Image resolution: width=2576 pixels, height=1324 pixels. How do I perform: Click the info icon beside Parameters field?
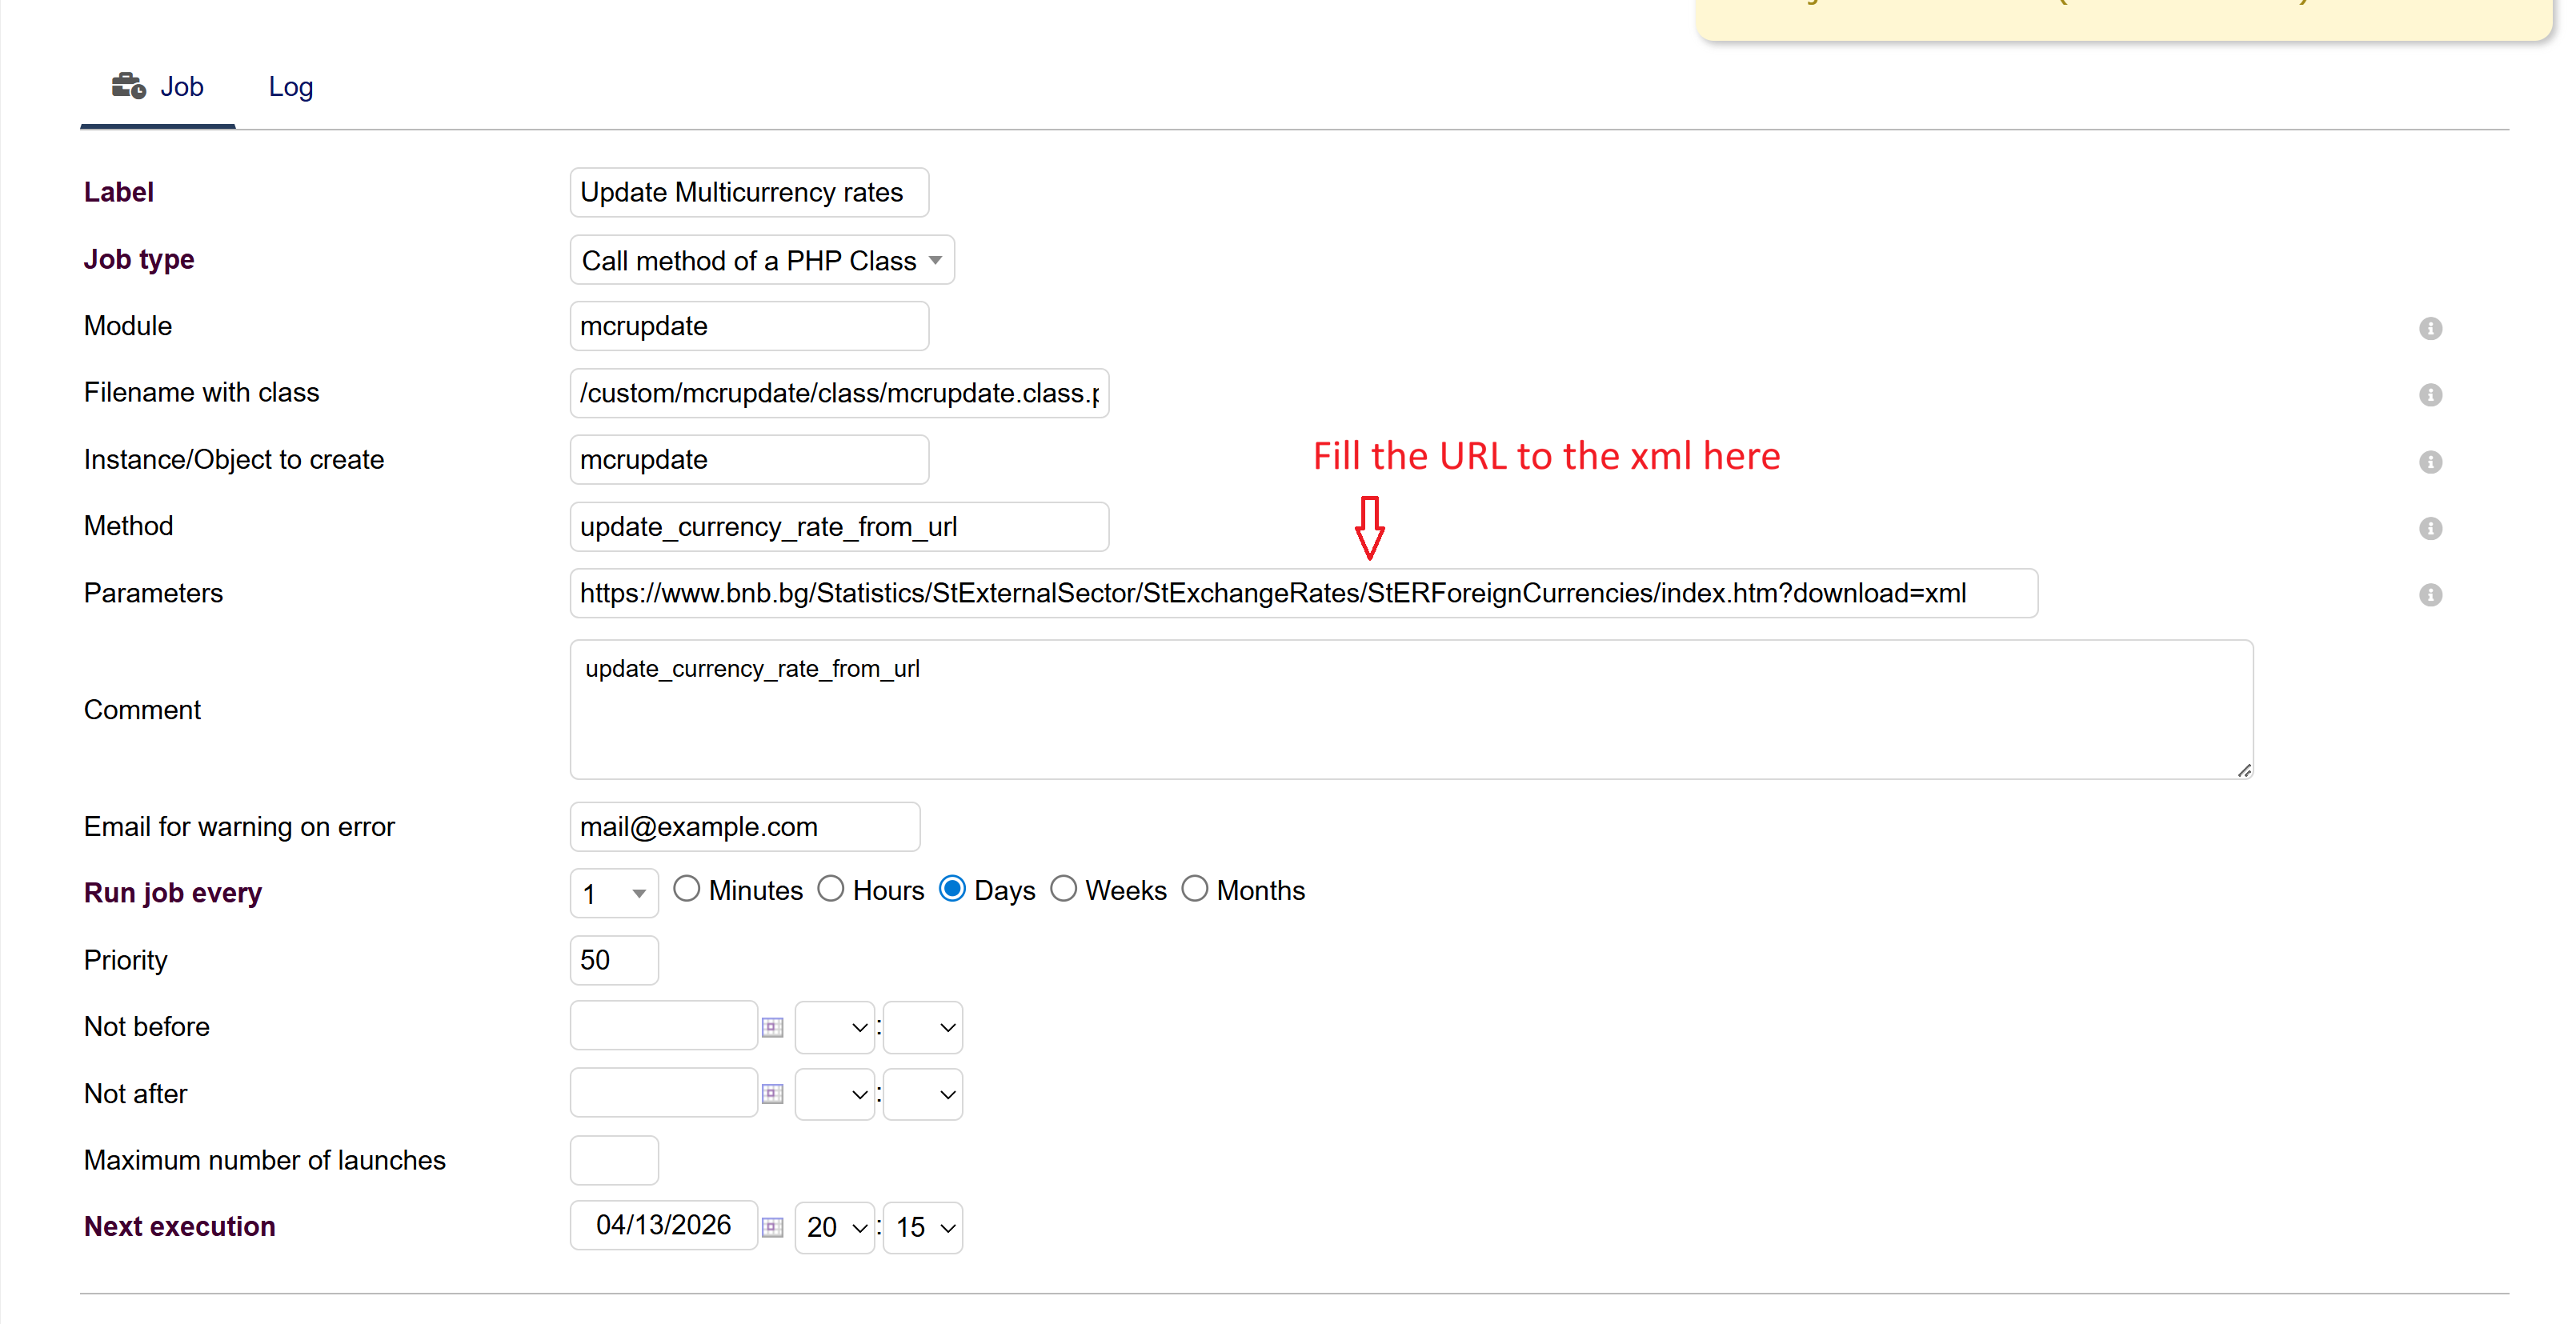(x=2430, y=595)
